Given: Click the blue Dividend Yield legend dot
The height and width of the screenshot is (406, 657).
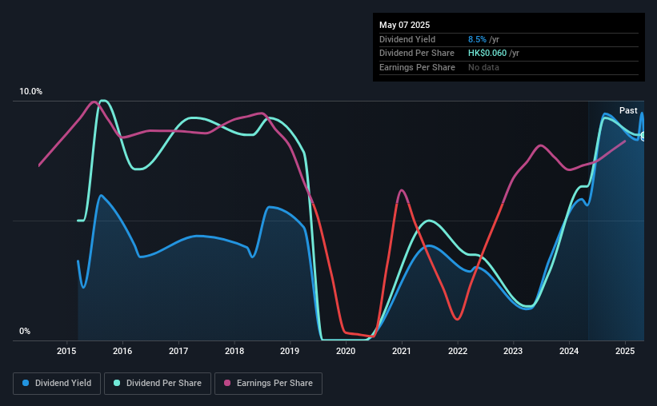Looking at the screenshot, I should click(26, 383).
